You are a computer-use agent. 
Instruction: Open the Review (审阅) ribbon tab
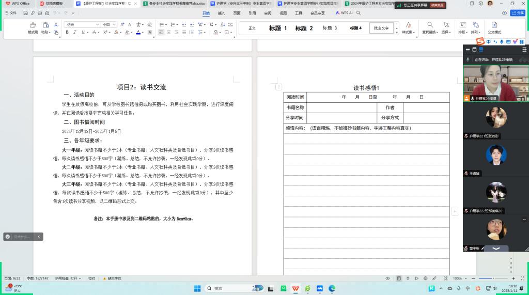(x=267, y=13)
